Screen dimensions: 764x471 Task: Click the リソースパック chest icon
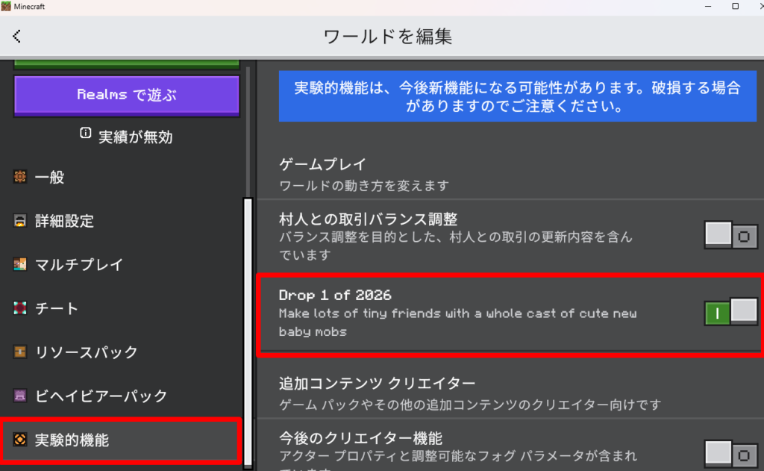coord(20,352)
